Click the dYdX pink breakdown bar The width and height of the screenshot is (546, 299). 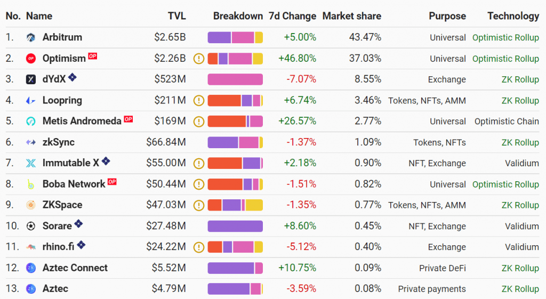point(235,79)
